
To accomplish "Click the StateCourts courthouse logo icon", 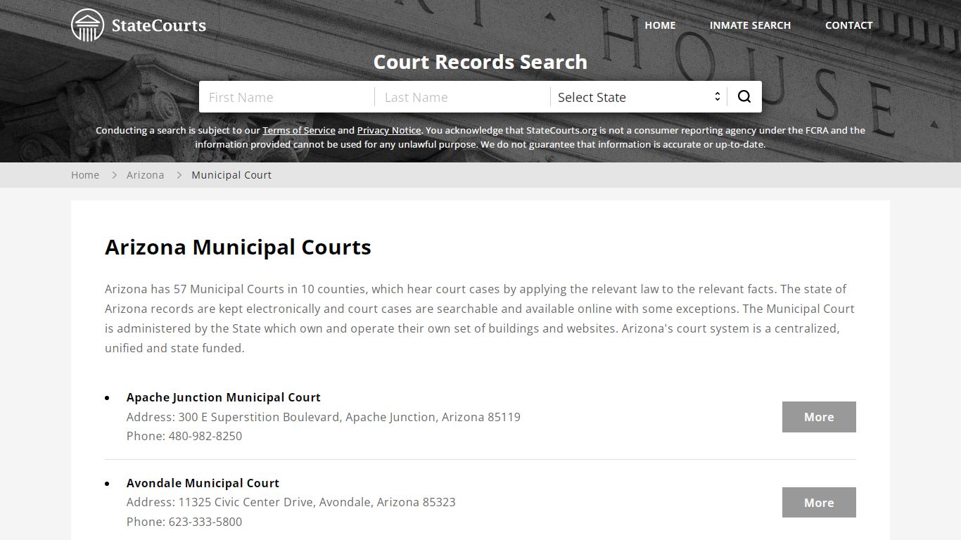I will coord(88,25).
